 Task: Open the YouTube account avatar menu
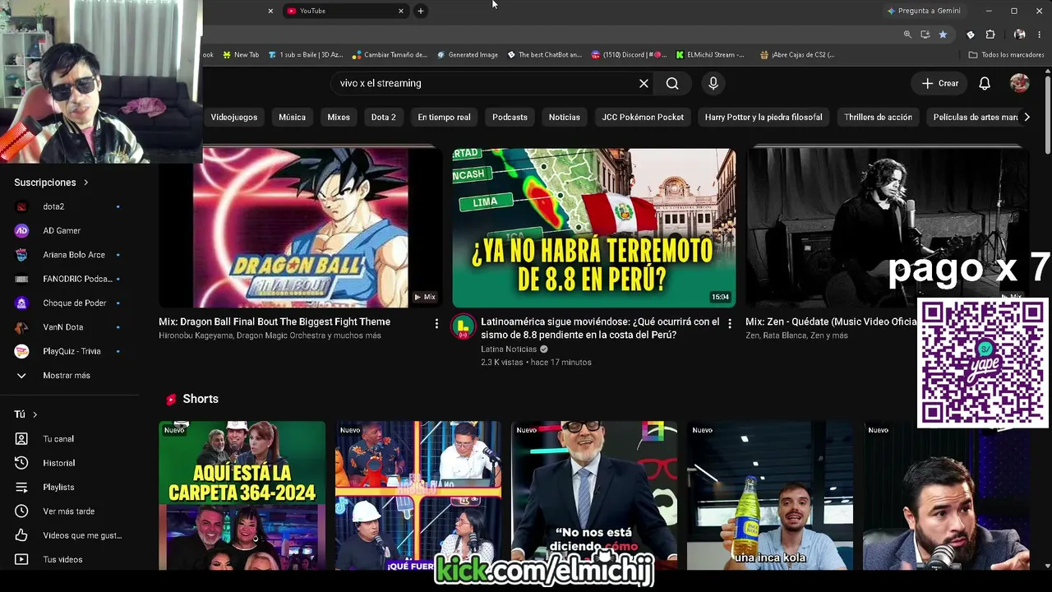1019,83
